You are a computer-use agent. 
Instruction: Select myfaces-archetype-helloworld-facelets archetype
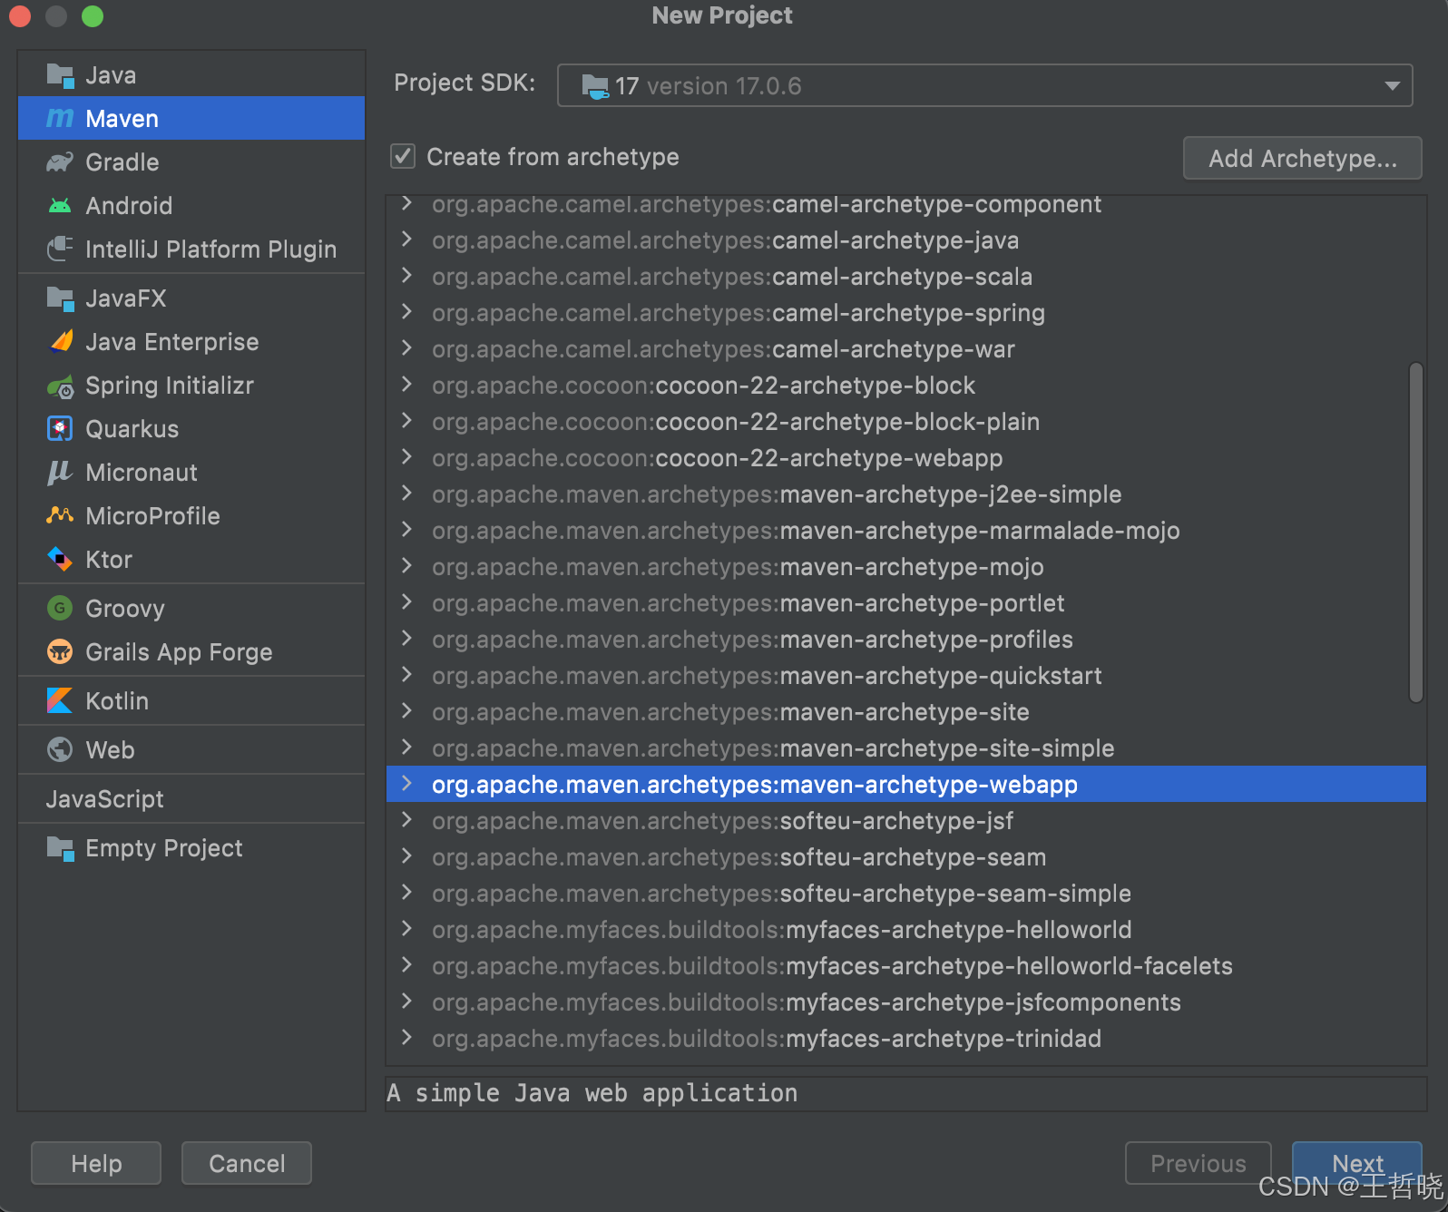(906, 966)
